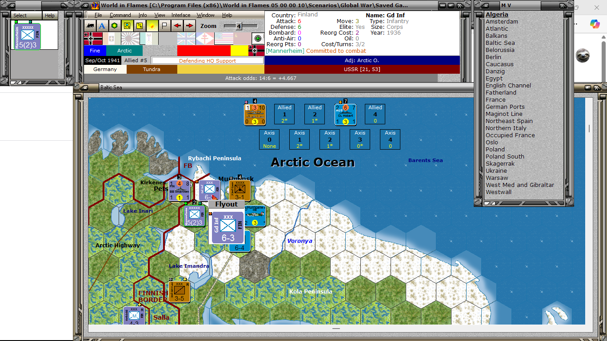Click the Allied #5 impulse label
Screen dimensions: 607x341
136,60
